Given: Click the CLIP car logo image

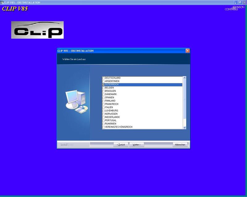Looking at the screenshot, I should coord(37,30).
